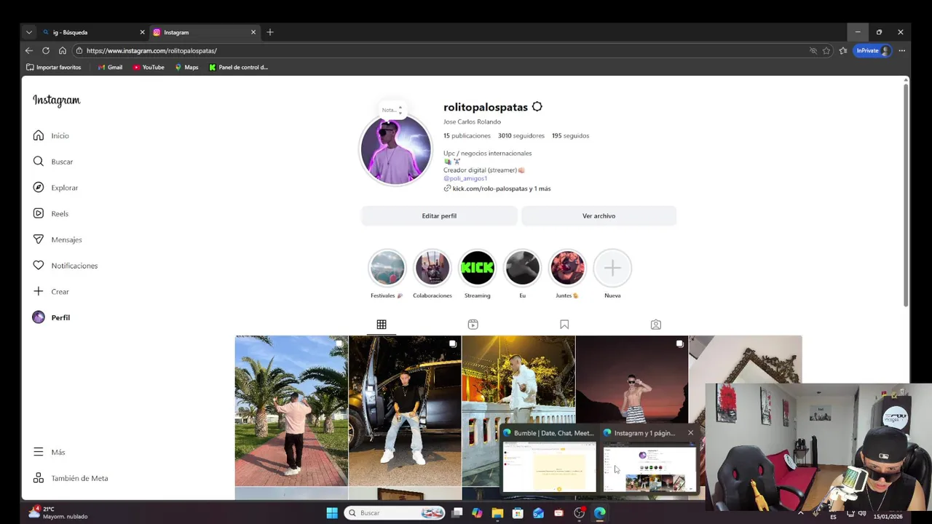Add a Nueva story highlight
The height and width of the screenshot is (524, 932).
(x=612, y=268)
